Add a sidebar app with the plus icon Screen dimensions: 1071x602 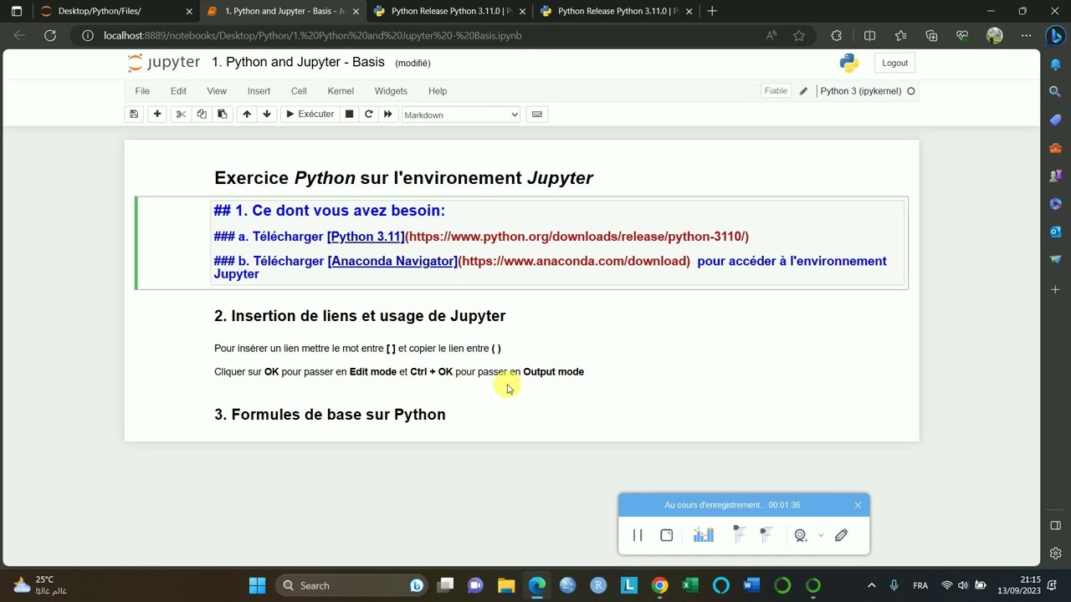tap(1055, 289)
